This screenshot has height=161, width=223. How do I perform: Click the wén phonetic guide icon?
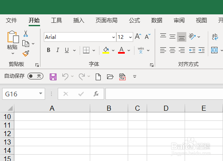coord(141,50)
